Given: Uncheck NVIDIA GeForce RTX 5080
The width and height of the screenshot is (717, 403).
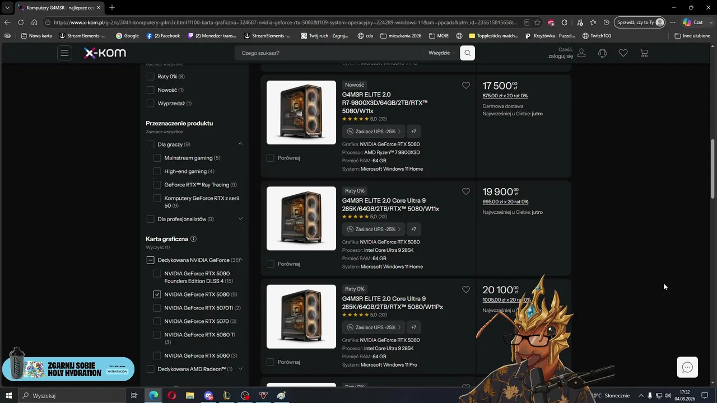Looking at the screenshot, I should tap(157, 294).
